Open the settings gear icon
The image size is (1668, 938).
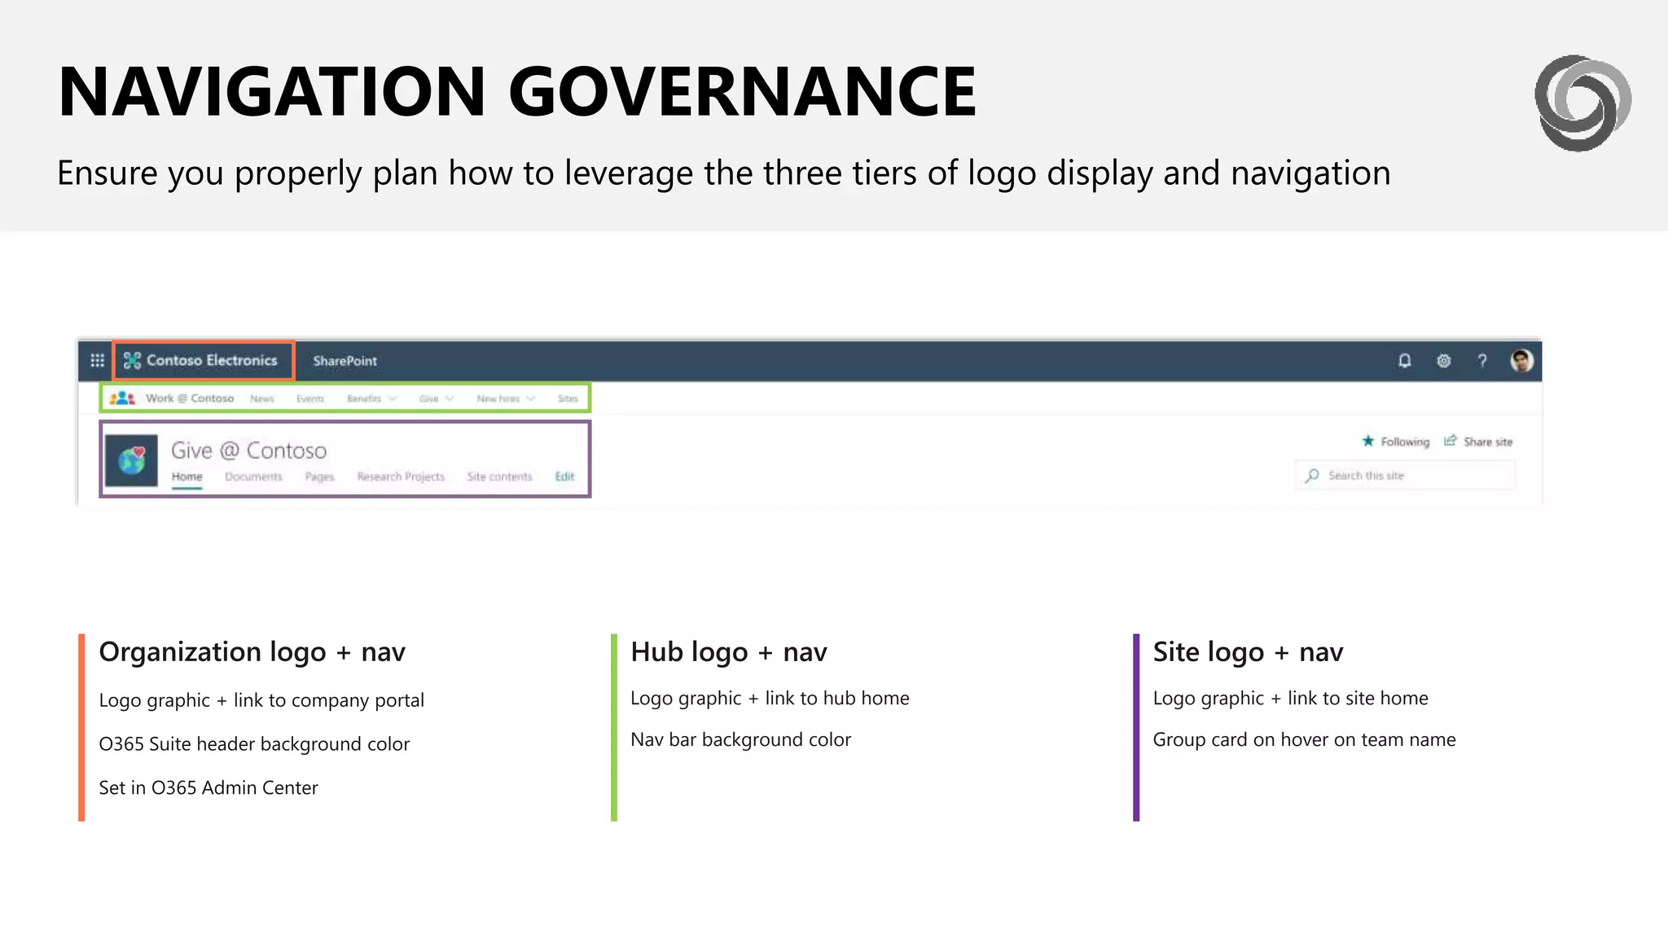1444,361
